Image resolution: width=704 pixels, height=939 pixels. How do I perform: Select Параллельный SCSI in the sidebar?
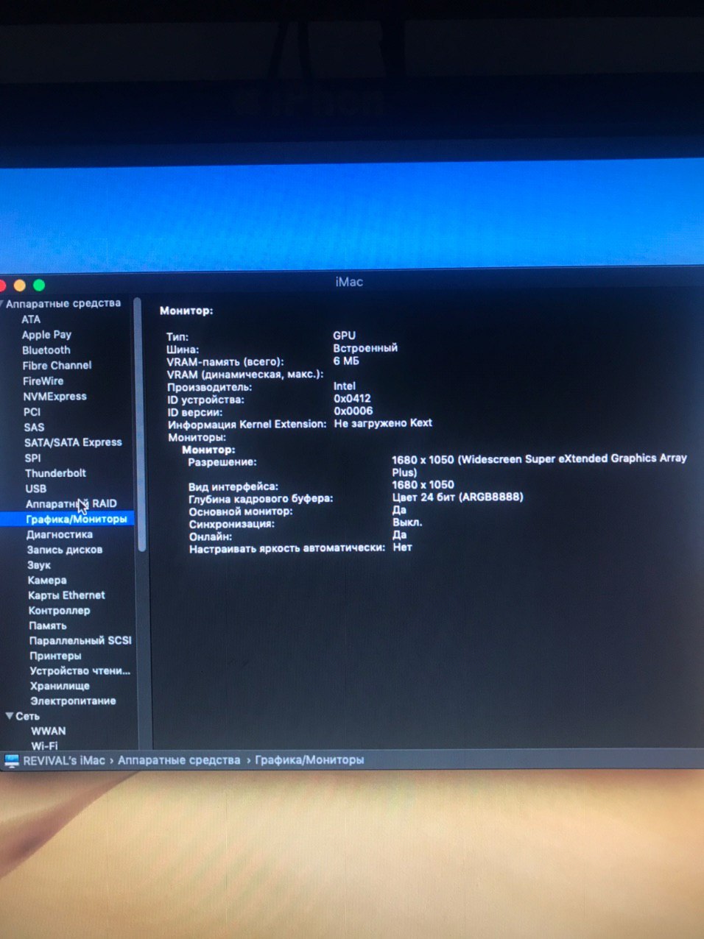(x=80, y=641)
